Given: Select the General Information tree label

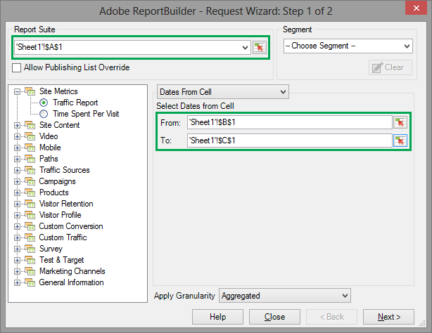Looking at the screenshot, I should (71, 282).
